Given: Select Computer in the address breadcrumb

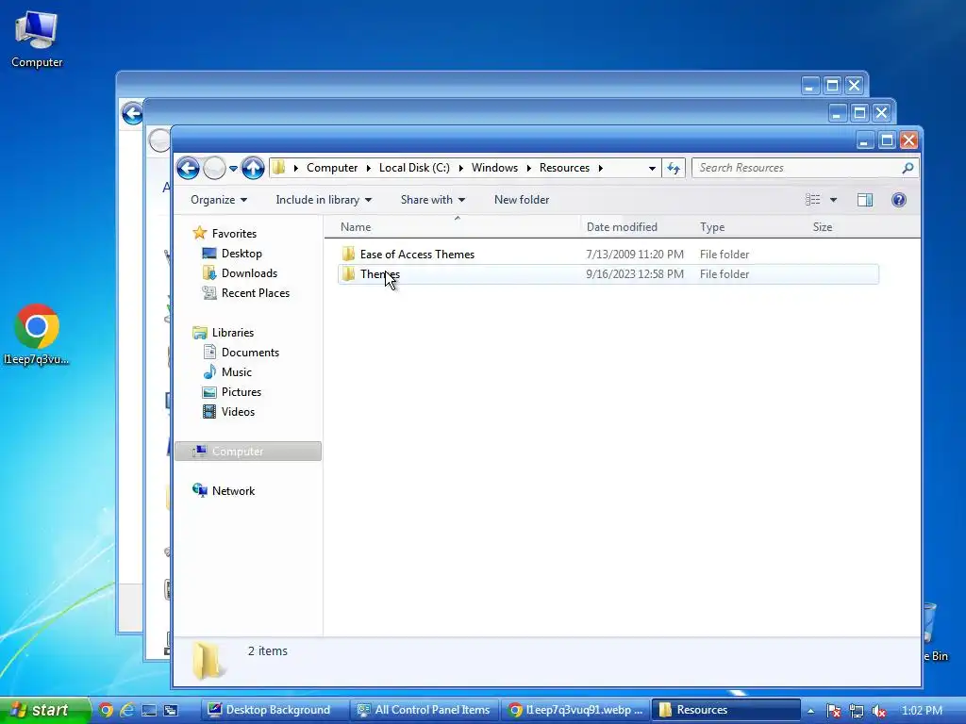Looking at the screenshot, I should (331, 168).
